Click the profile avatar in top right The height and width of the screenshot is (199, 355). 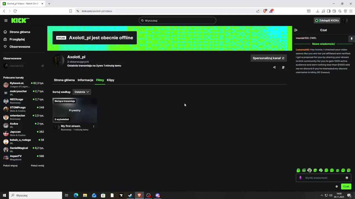coord(345,20)
